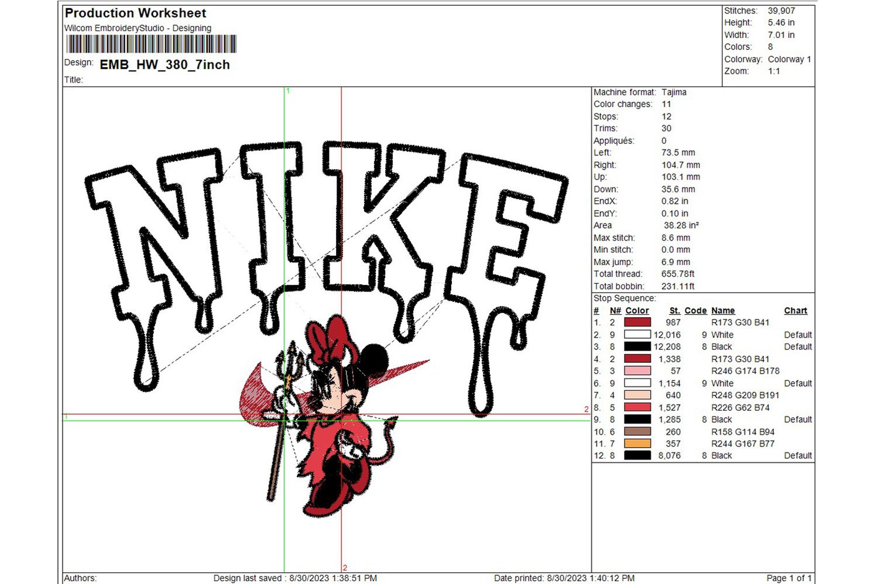This screenshot has width=878, height=584.
Task: Select the 'Color' column header
Action: pos(637,311)
